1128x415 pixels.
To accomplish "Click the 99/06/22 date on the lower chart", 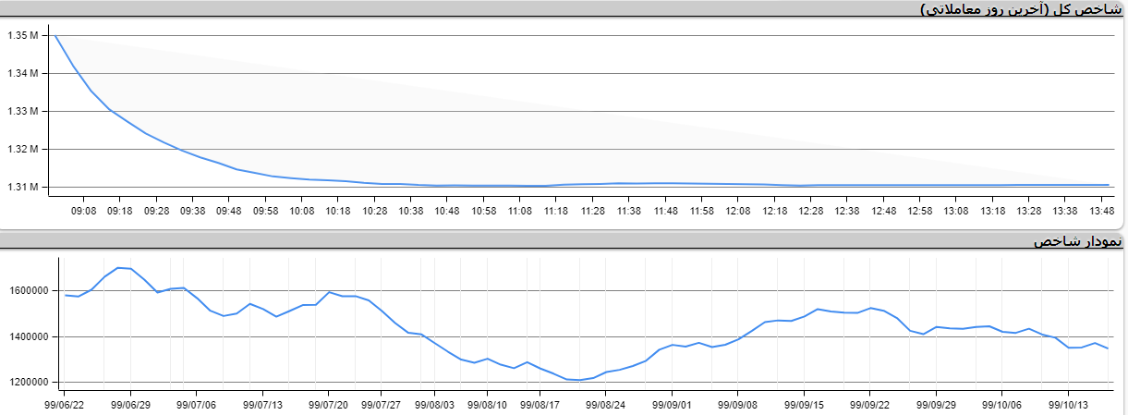I will point(64,404).
